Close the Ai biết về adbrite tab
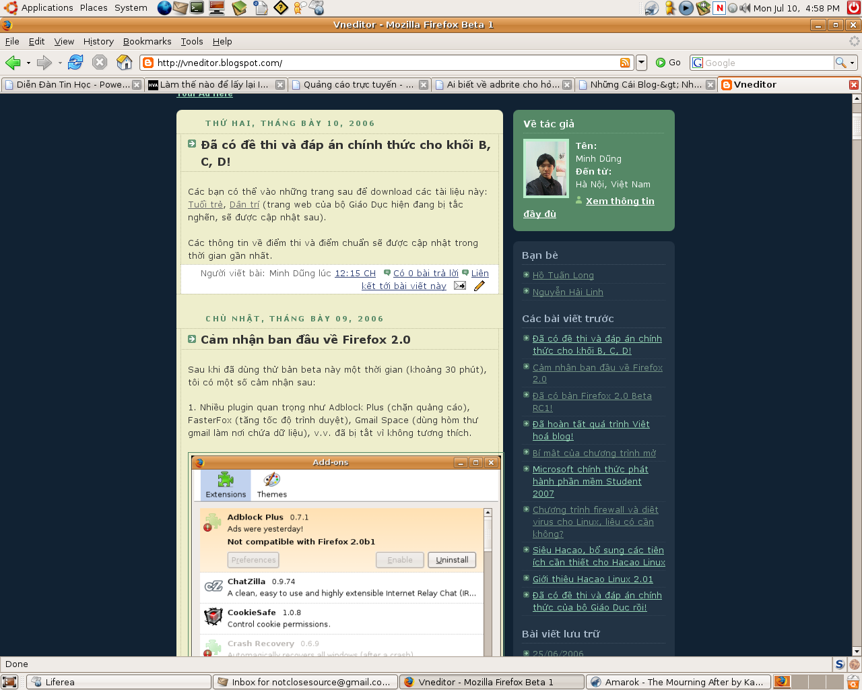862x690 pixels. (567, 85)
